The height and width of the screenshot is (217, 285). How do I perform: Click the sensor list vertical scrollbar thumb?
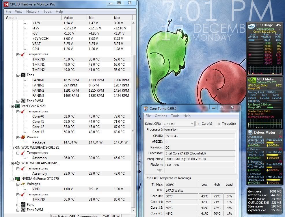point(133,115)
